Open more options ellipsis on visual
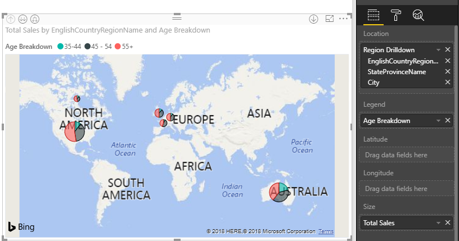Viewport: 459px width, 241px height. click(x=343, y=19)
